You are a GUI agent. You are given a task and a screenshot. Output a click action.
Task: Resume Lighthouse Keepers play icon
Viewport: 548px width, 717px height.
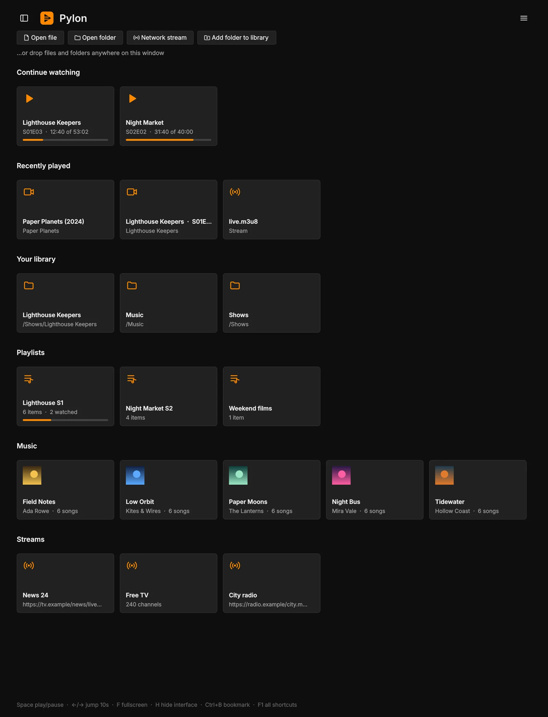(29, 99)
